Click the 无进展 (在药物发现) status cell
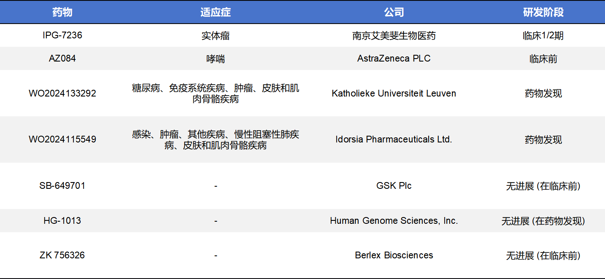Screen dimensions: 605x279 pyautogui.click(x=543, y=221)
